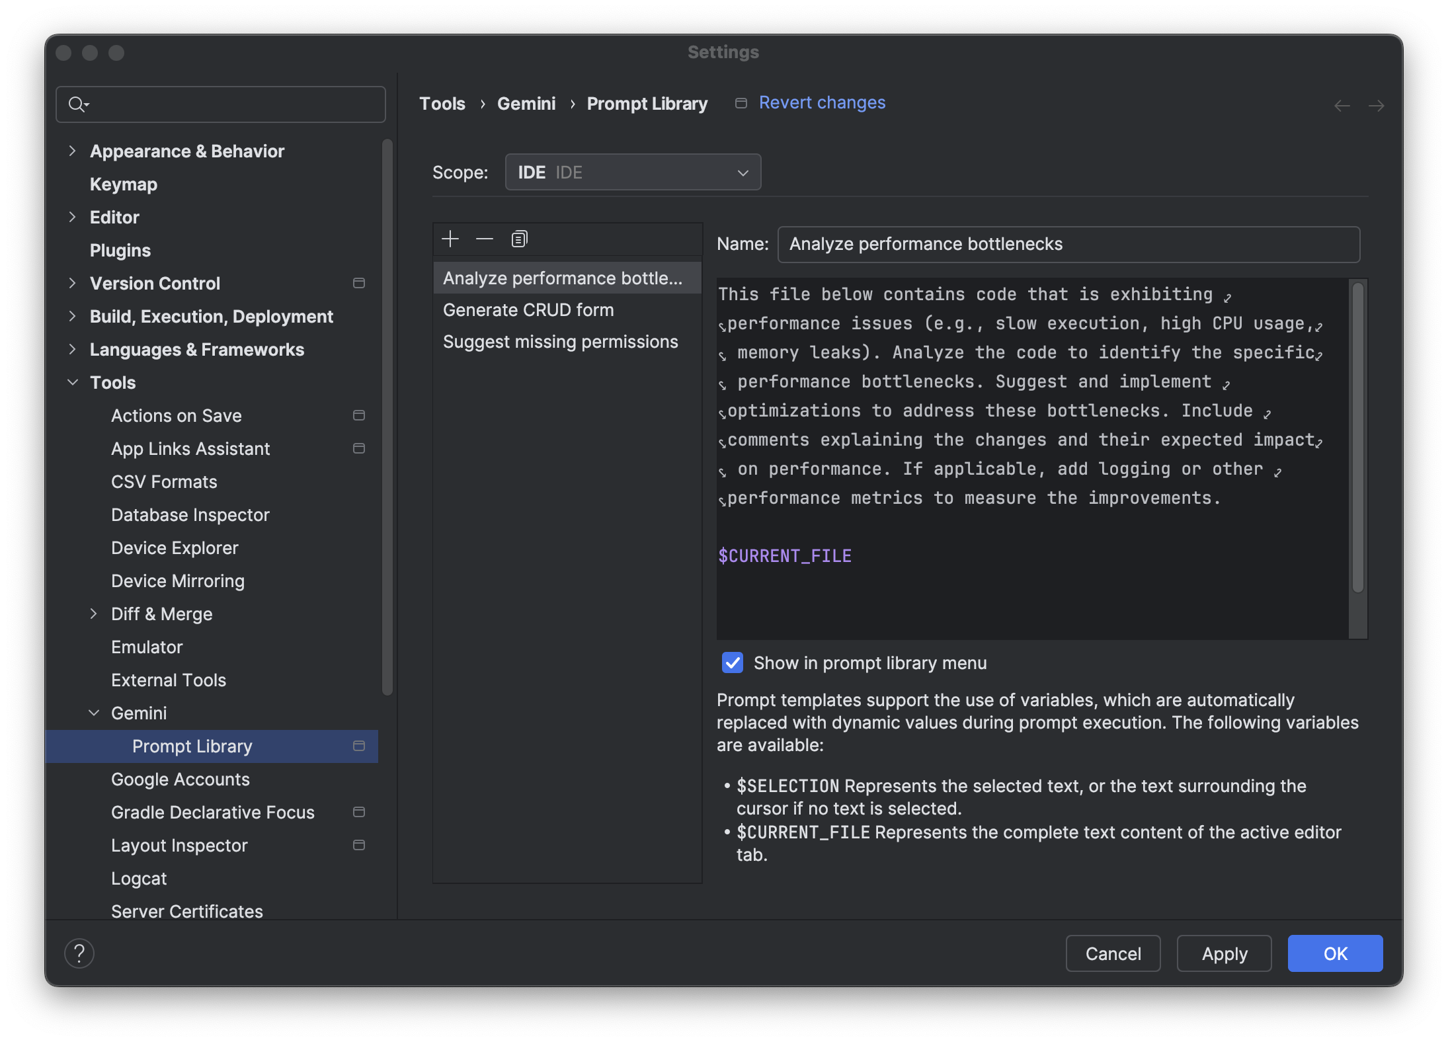Open Tools from the breadcrumb
This screenshot has width=1448, height=1042.
coord(442,103)
